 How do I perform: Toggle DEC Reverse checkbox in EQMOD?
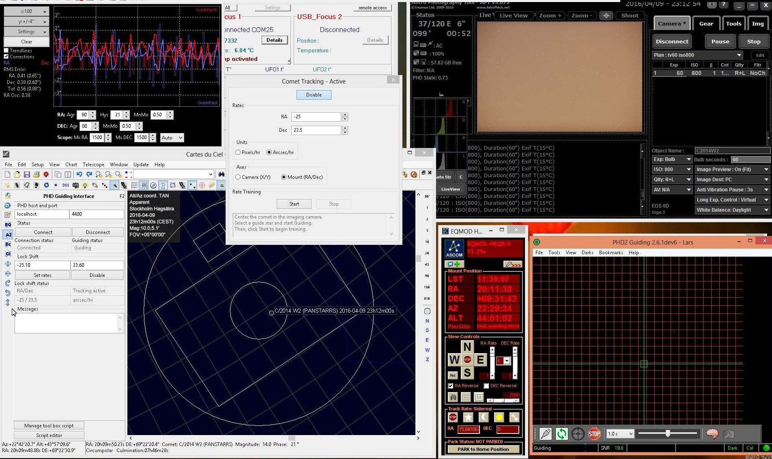(x=486, y=386)
